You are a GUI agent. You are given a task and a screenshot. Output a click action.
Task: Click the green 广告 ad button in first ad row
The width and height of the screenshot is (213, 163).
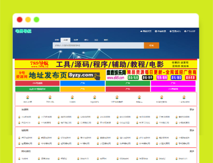[128, 83]
